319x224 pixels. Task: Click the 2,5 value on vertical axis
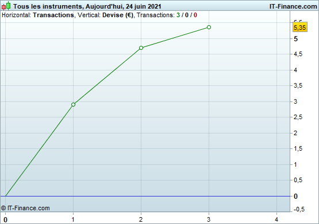(x=298, y=117)
